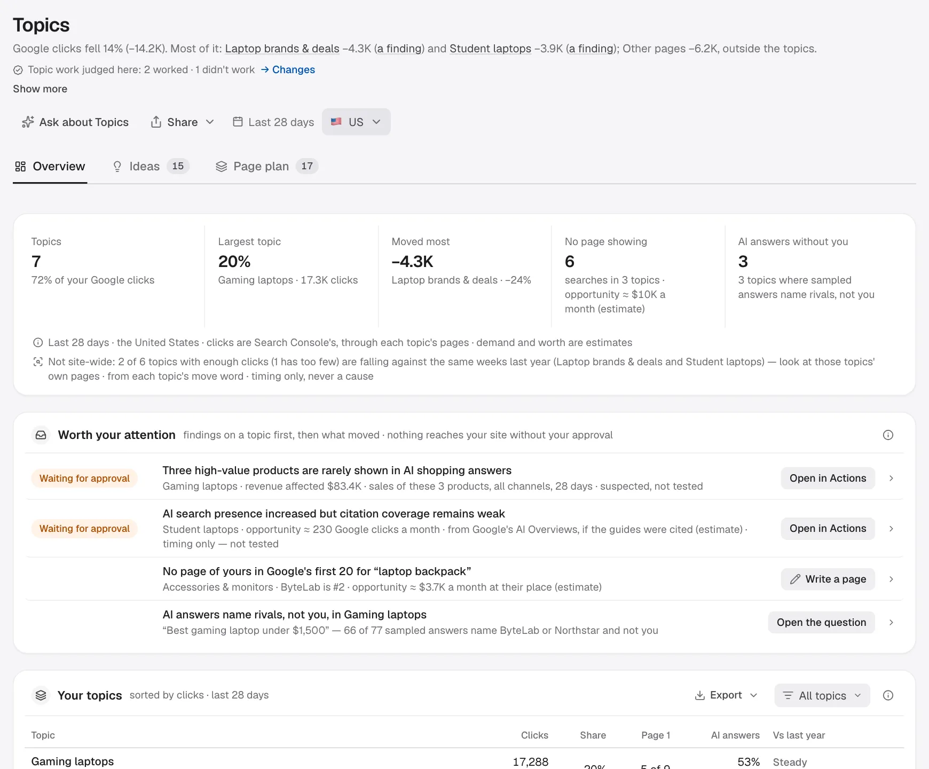
Task: Expand the laptop backpack row chevron
Action: [891, 579]
